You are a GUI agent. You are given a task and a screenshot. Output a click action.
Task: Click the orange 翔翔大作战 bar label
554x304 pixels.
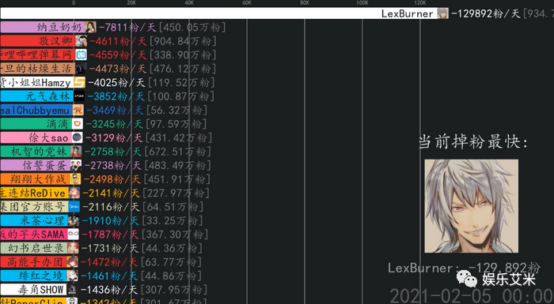pyautogui.click(x=38, y=179)
